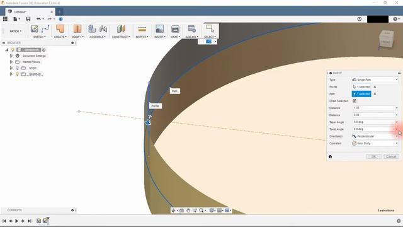Image resolution: width=403 pixels, height=227 pixels.
Task: Open the ASSEMBLE menu
Action: point(97,37)
